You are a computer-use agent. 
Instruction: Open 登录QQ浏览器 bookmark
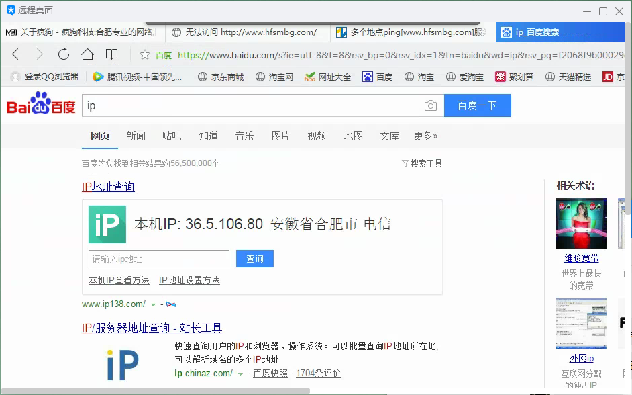[44, 77]
